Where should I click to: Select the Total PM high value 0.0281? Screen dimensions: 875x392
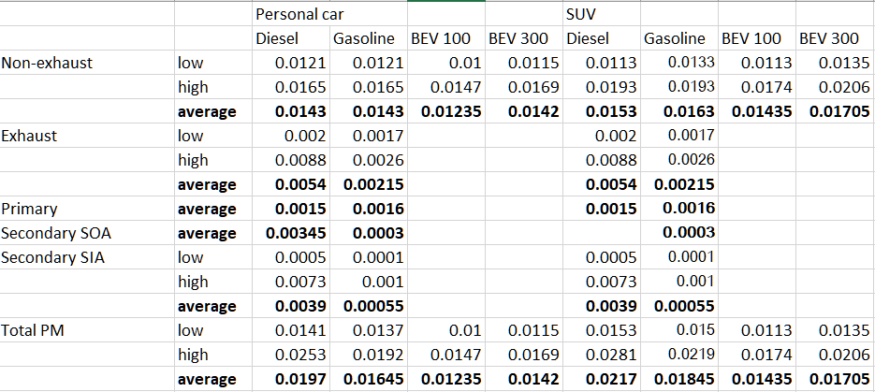[x=611, y=355]
